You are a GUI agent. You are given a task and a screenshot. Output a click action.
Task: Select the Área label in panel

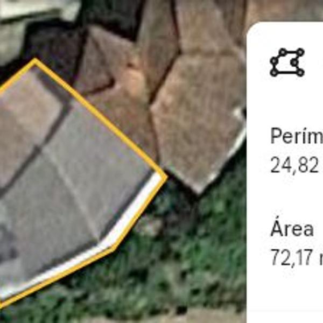pos(292,228)
